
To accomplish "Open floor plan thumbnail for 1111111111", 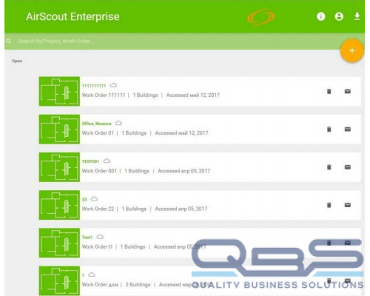I will point(59,92).
